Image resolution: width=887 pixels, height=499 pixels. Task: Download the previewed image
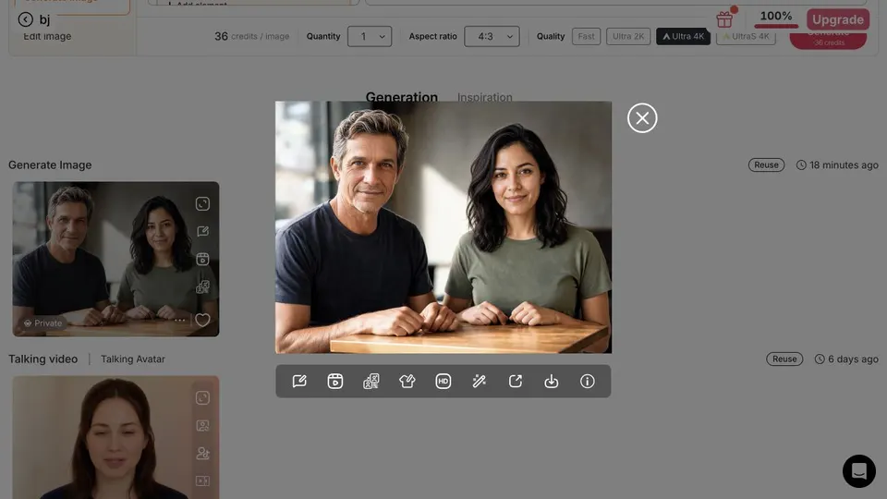[x=552, y=382]
